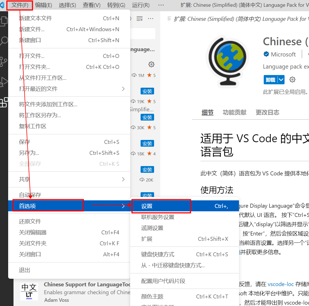Open the 选择(S) menu

click(67, 5)
